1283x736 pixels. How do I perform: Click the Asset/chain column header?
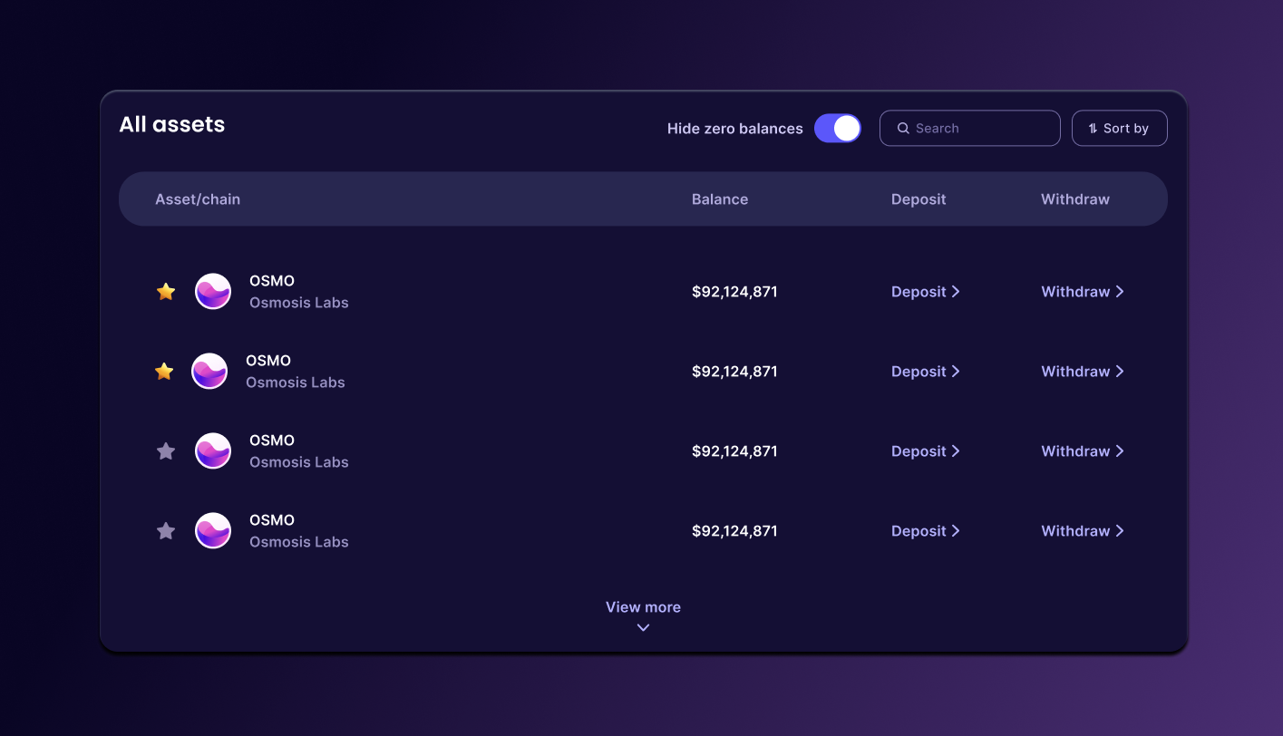pos(198,199)
